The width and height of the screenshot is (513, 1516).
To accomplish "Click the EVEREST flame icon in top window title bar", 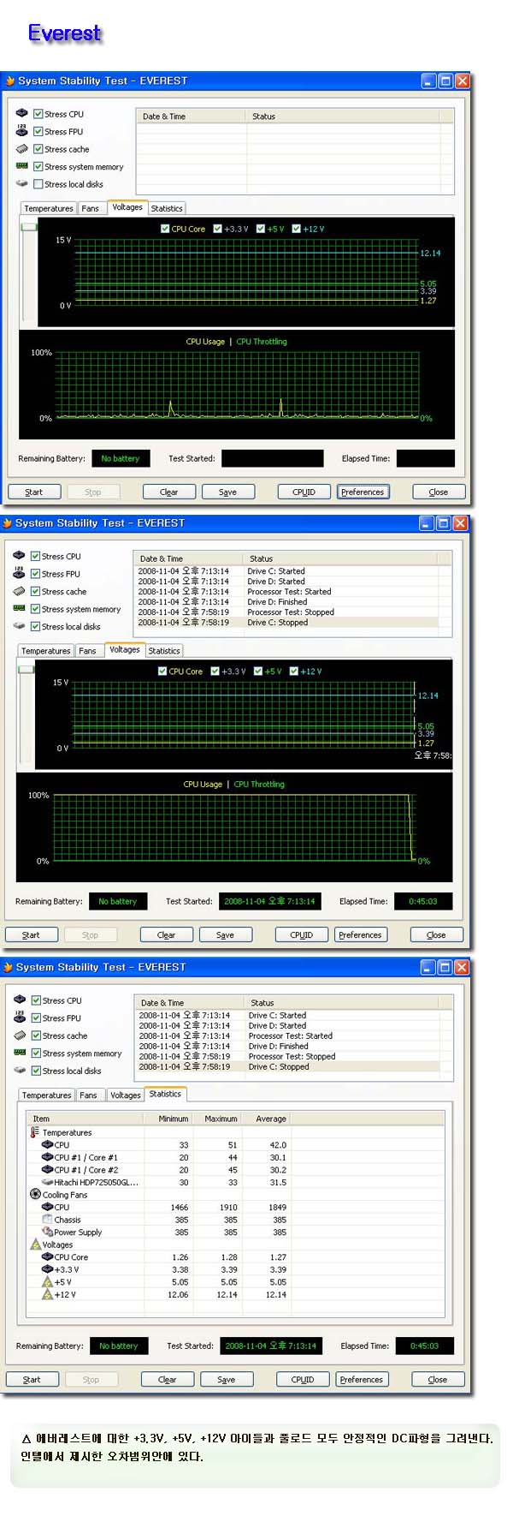I will [x=10, y=81].
